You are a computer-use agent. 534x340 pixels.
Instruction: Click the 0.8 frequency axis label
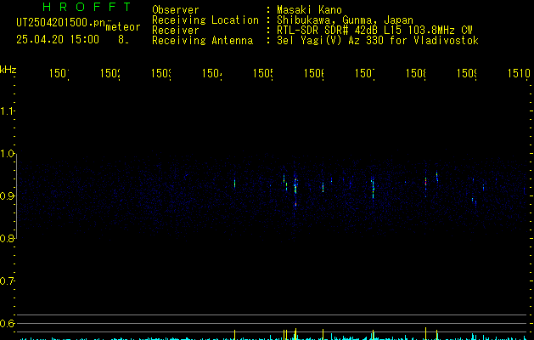(x=7, y=238)
